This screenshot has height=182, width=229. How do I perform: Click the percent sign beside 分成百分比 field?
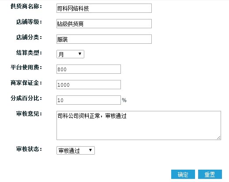(124, 100)
